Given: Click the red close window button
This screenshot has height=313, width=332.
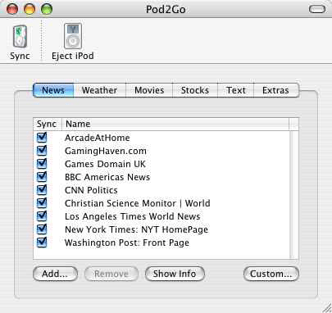Looking at the screenshot, I should click(12, 9).
